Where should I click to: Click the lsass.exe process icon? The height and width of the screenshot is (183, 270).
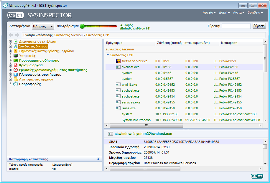click(x=118, y=108)
